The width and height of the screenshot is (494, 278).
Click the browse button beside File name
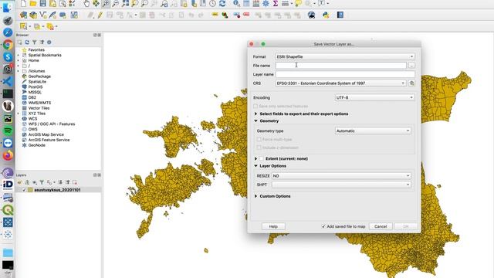(x=411, y=66)
